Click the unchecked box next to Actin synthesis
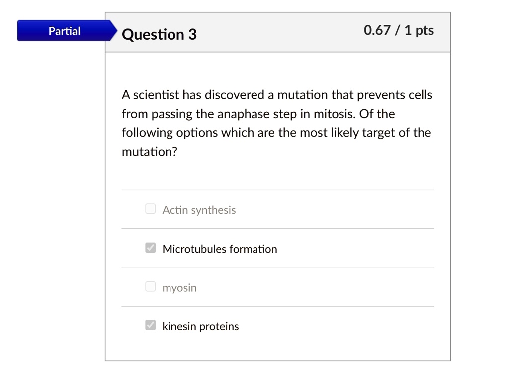 pos(150,209)
